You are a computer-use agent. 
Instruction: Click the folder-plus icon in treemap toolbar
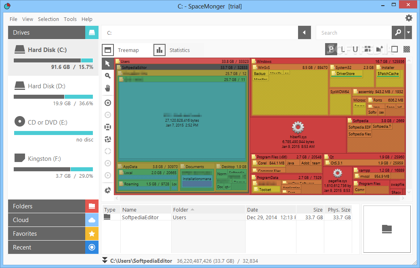click(380, 49)
